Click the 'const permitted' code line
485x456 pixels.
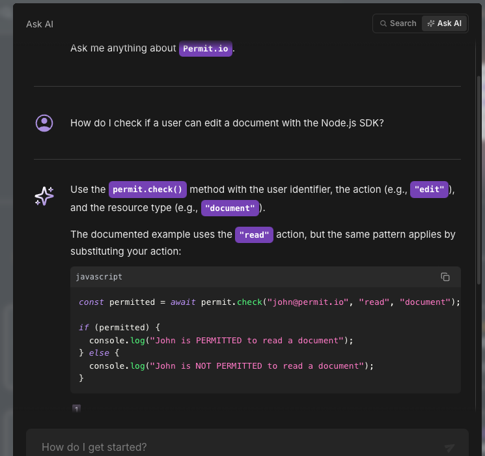(x=270, y=302)
